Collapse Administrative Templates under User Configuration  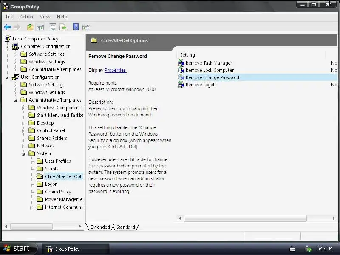[15, 100]
